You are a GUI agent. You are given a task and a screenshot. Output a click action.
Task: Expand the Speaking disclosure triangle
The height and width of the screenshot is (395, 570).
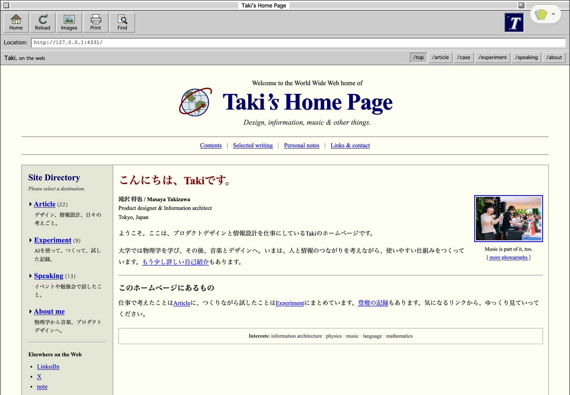(x=31, y=276)
